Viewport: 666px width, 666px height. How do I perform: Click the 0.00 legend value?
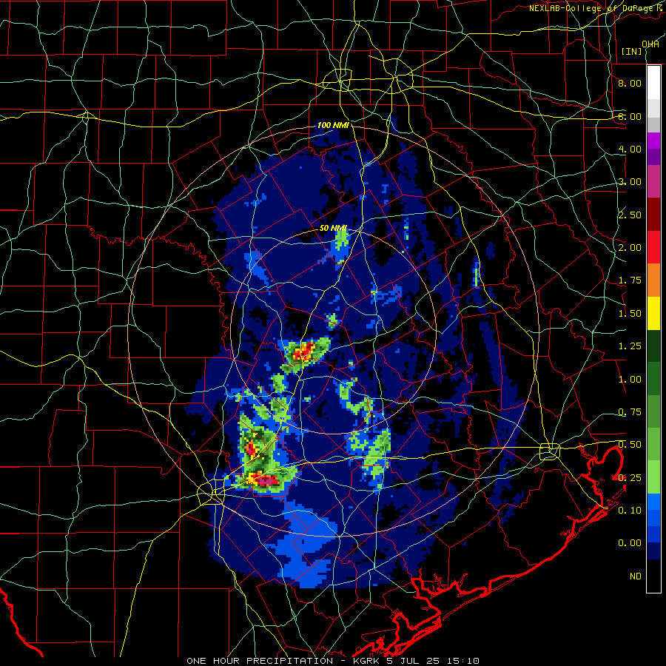(630, 543)
